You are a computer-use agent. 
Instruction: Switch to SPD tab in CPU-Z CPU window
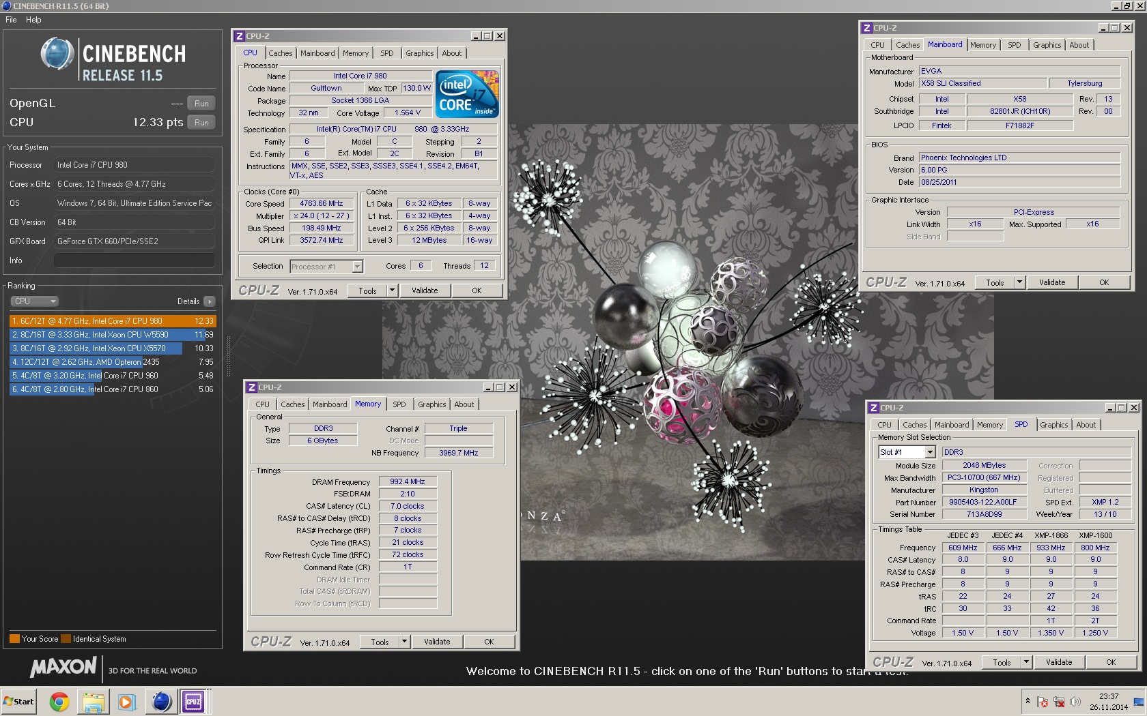pos(387,53)
